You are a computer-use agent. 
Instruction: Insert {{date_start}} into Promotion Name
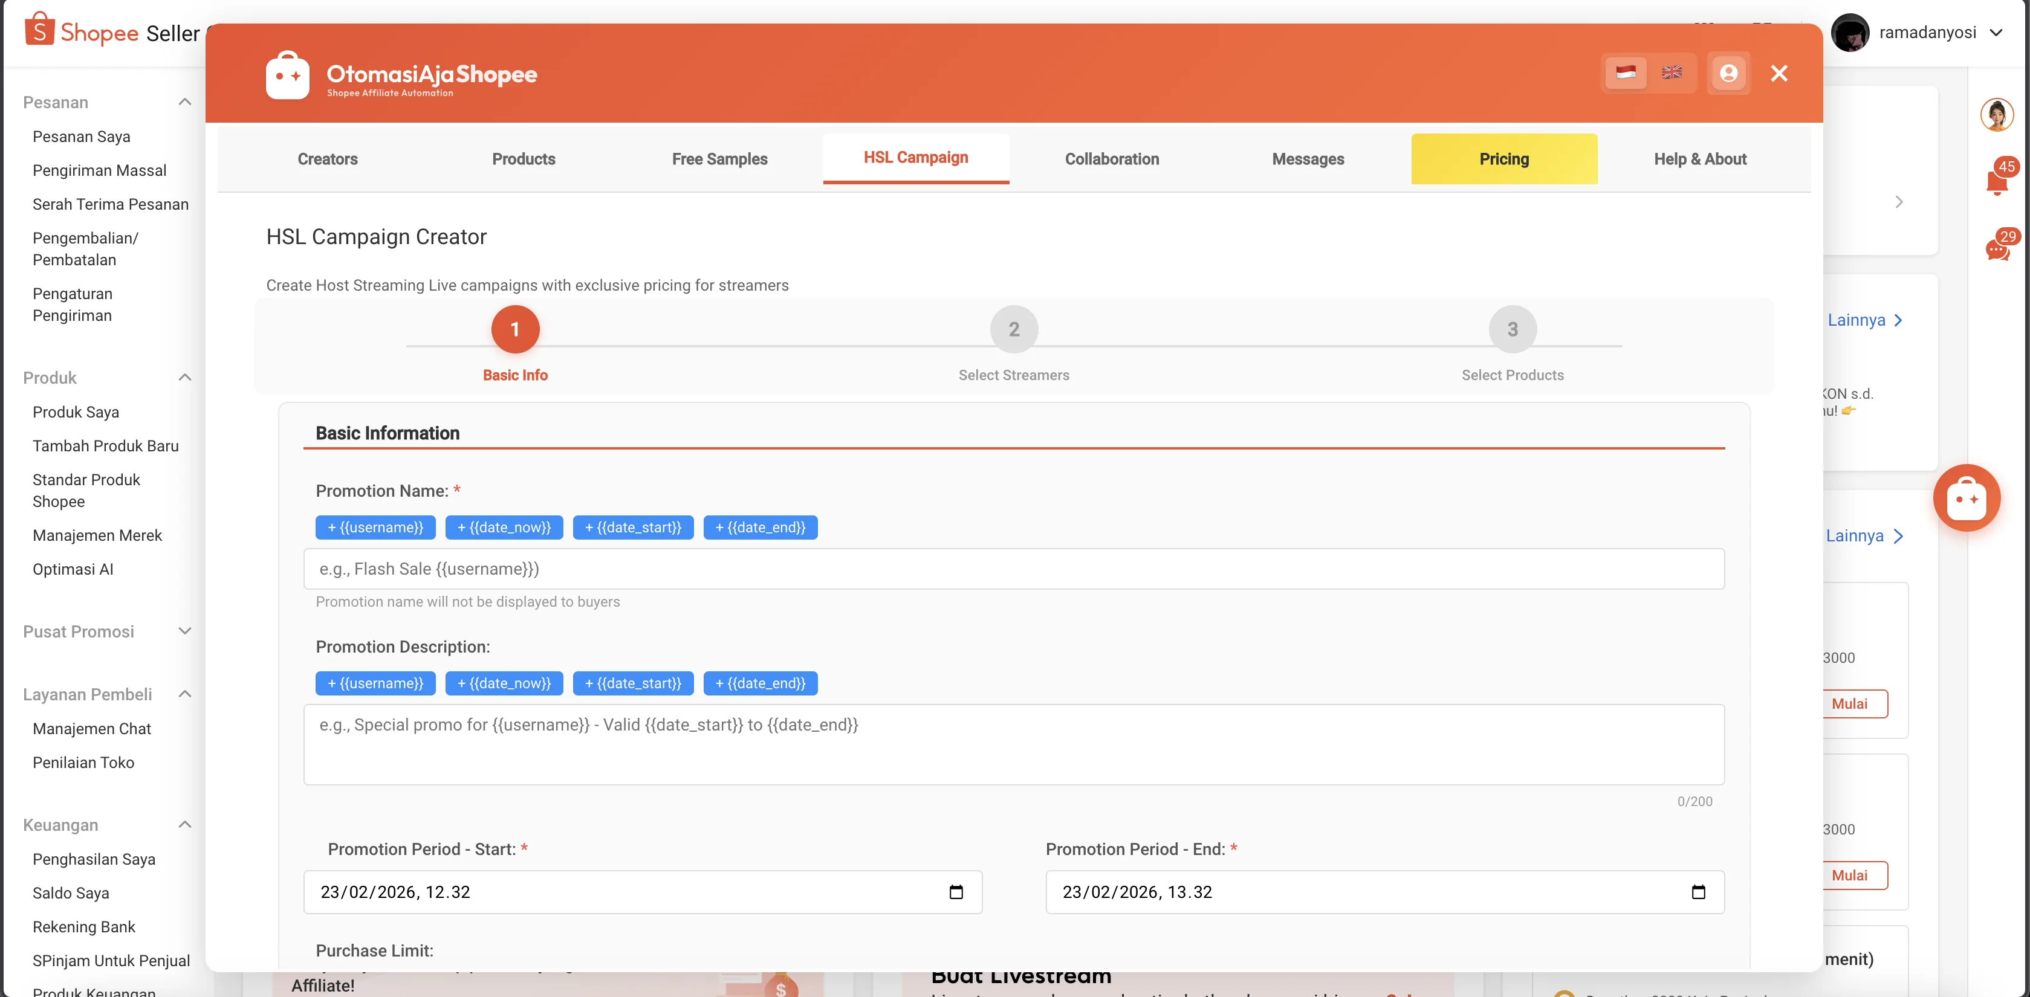pyautogui.click(x=633, y=528)
